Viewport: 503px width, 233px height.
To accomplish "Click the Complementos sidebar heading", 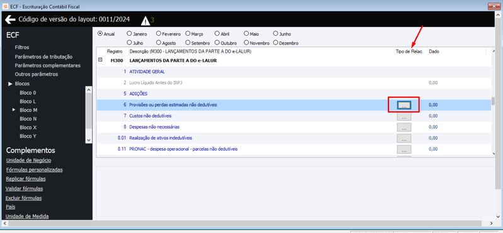I will pos(31,151).
